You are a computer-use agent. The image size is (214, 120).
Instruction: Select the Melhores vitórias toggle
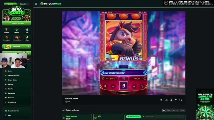(x=133, y=116)
